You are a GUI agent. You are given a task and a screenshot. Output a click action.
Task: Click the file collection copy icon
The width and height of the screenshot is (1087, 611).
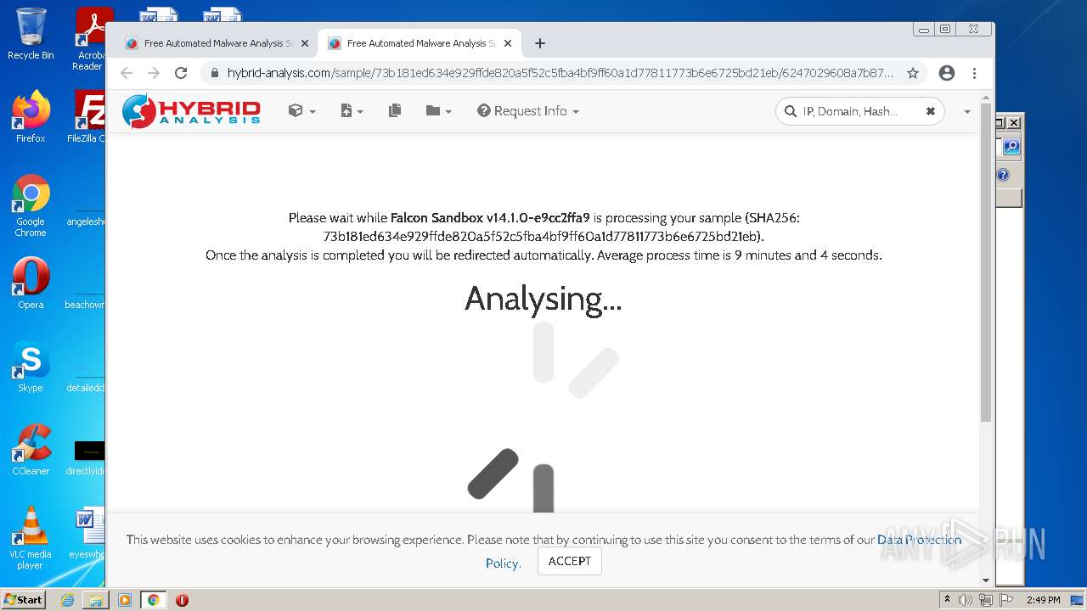tap(395, 111)
